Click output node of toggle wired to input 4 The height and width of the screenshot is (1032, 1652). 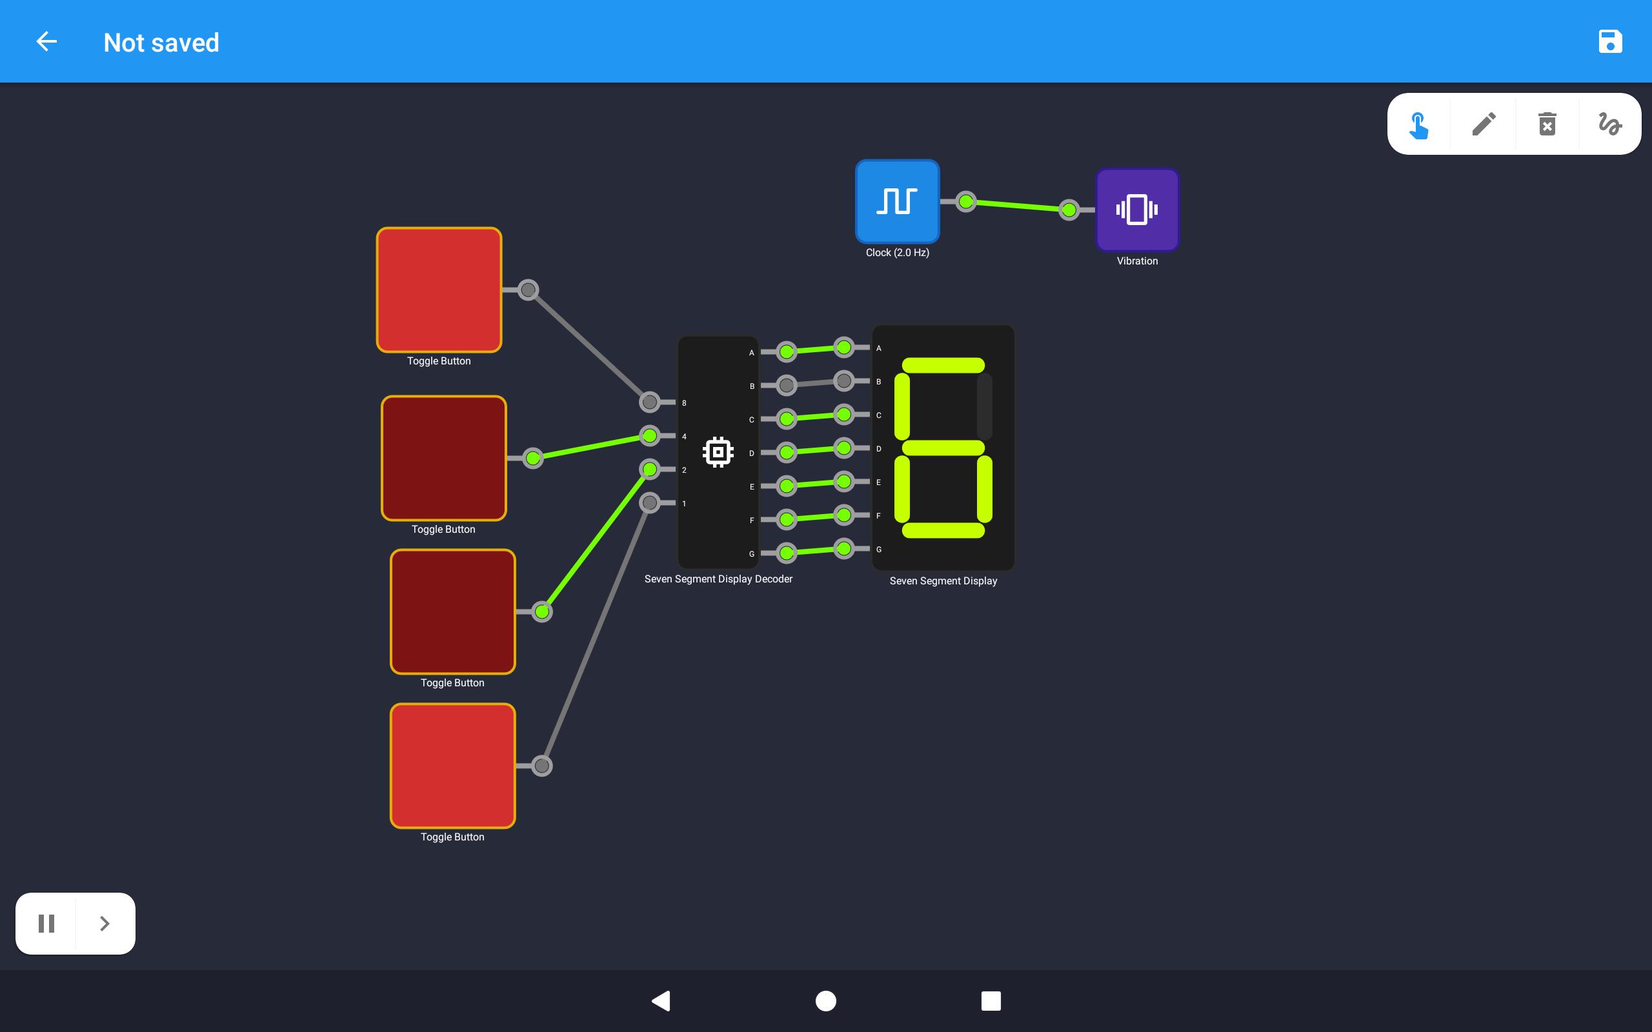tap(532, 458)
